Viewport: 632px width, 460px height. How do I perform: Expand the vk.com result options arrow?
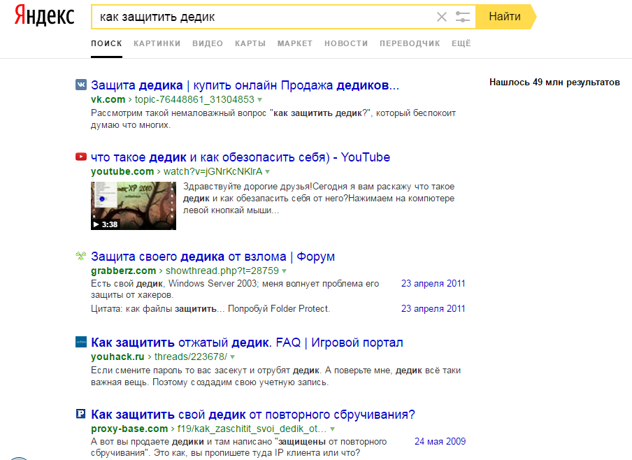coord(260,100)
